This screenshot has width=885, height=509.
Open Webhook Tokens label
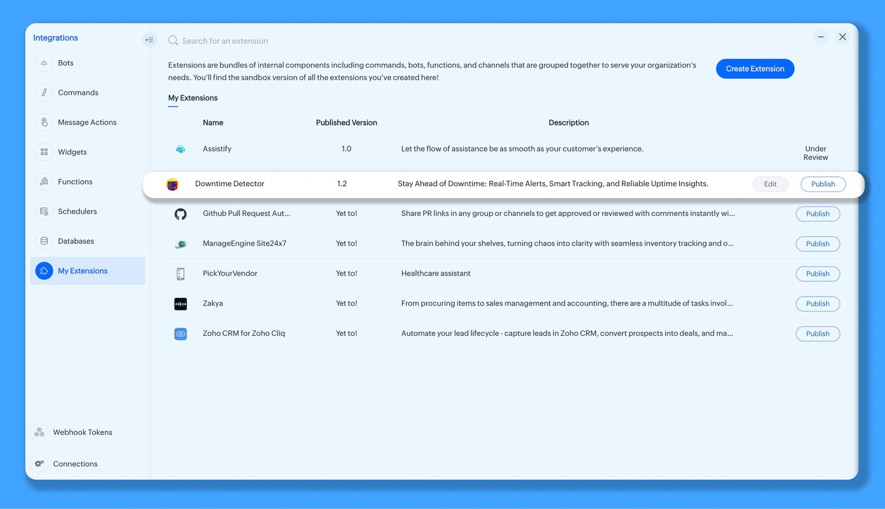click(83, 432)
